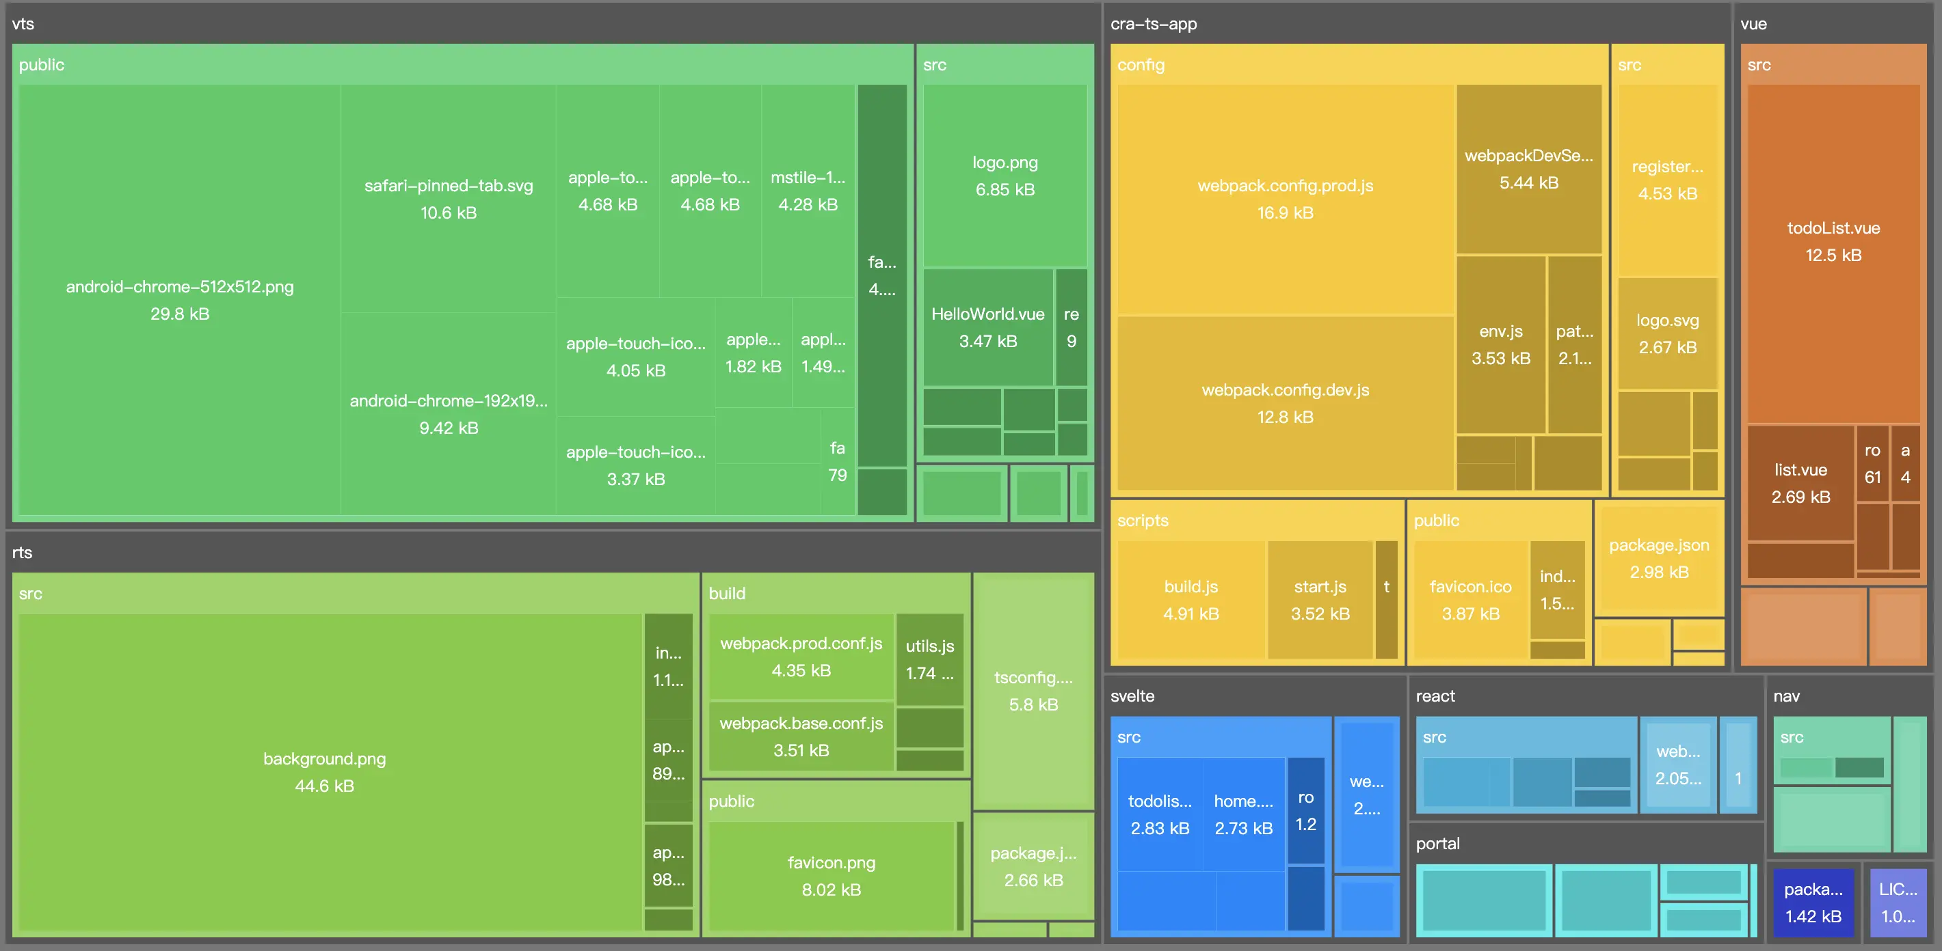Select the package.json 2.98 kB block
Viewport: 1942px width, 951px height.
click(1658, 558)
